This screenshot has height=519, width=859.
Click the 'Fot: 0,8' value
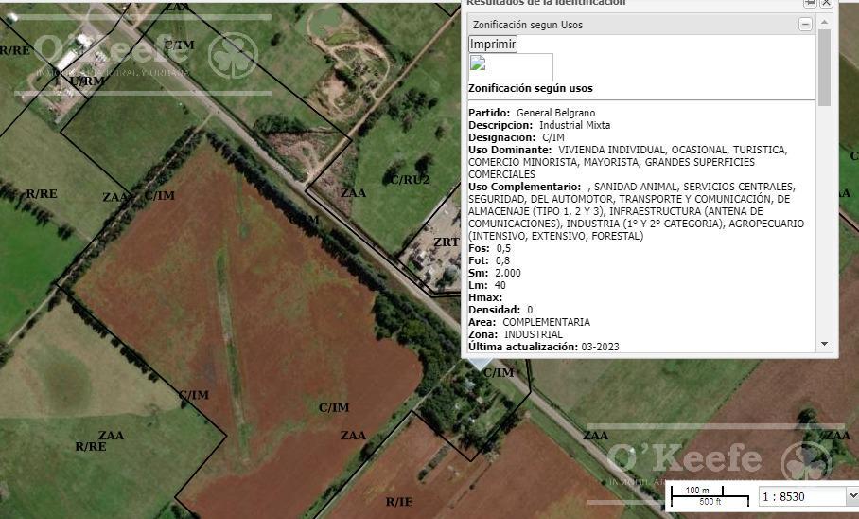click(x=502, y=260)
